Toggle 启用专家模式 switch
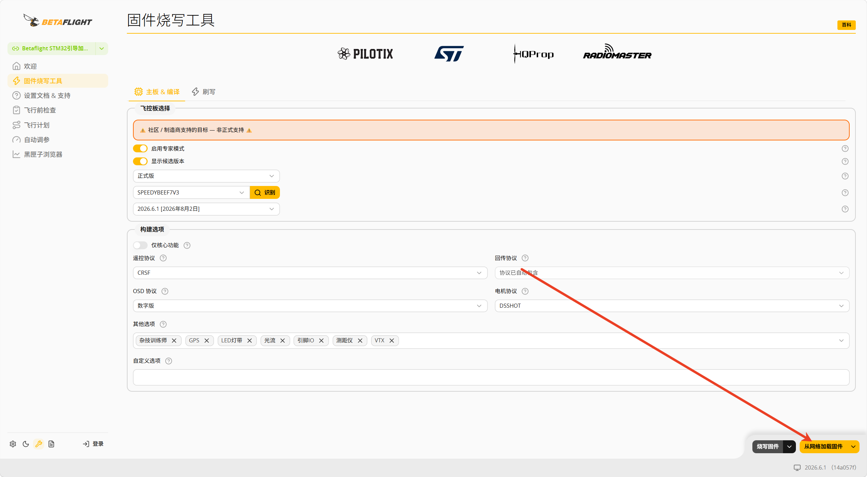Image resolution: width=867 pixels, height=477 pixels. pos(140,149)
